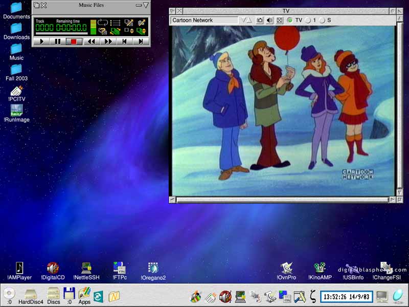Click the square-with-arrows icon in player
Viewport: 409px width, 307px height.
coord(129,31)
